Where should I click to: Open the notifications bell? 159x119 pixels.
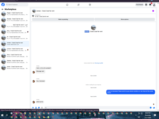[150, 4]
